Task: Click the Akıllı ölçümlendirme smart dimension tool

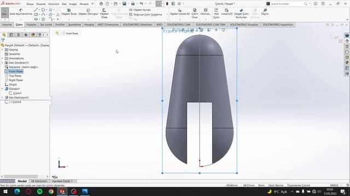Action: [21, 12]
